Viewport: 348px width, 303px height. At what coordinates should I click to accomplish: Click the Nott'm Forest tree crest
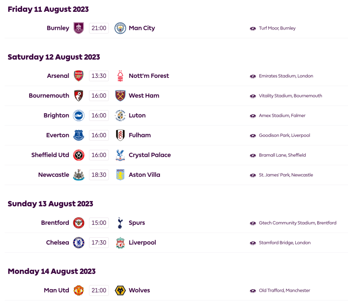coord(120,76)
